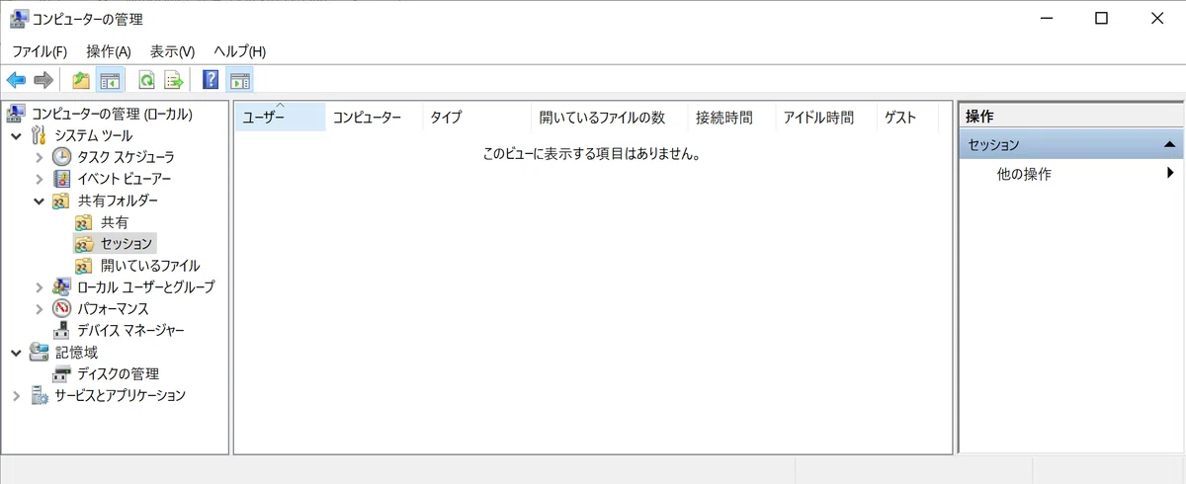Select ディスクの管理 label in tree
Image resolution: width=1186 pixels, height=484 pixels.
[x=119, y=374]
